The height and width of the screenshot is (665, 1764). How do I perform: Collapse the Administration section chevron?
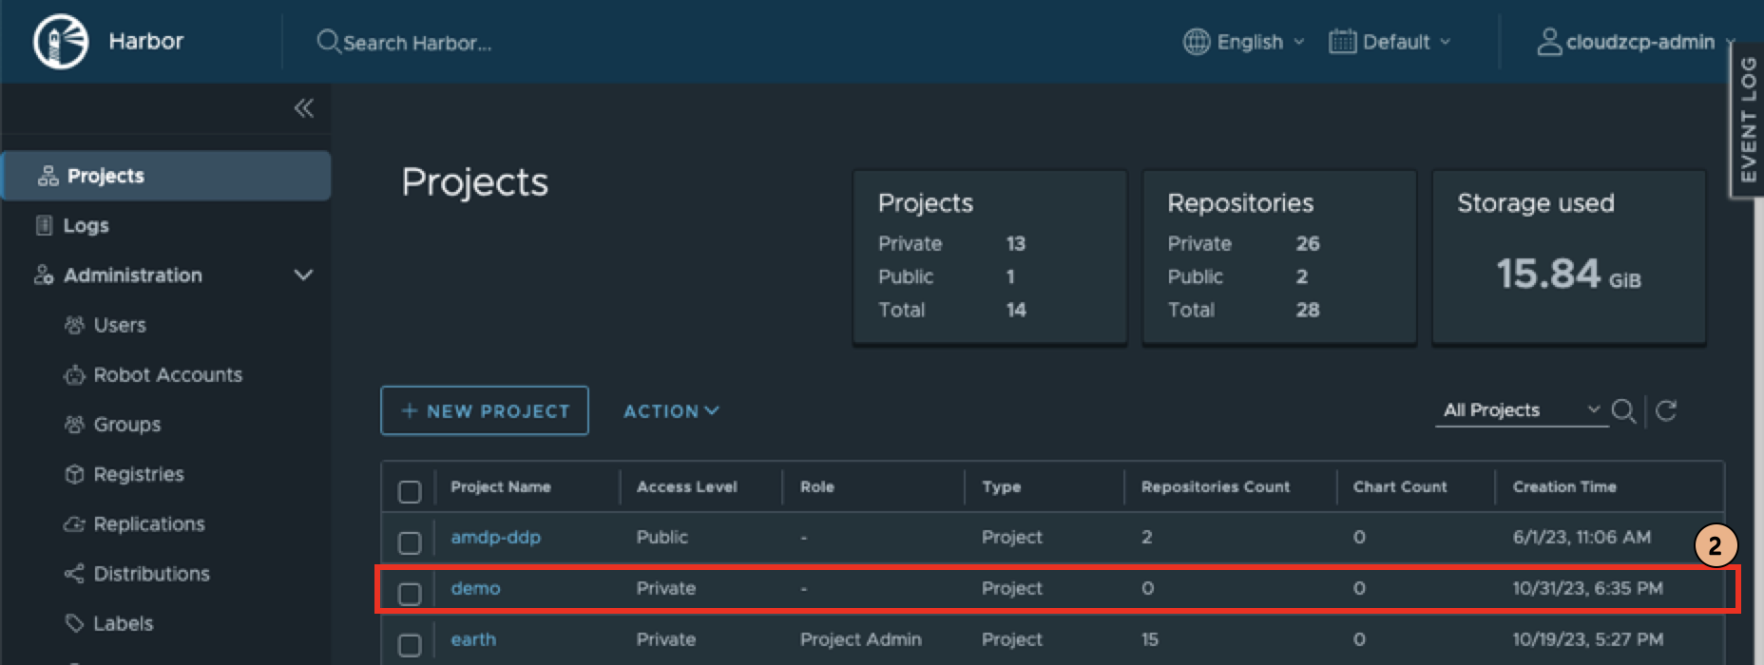tap(303, 275)
